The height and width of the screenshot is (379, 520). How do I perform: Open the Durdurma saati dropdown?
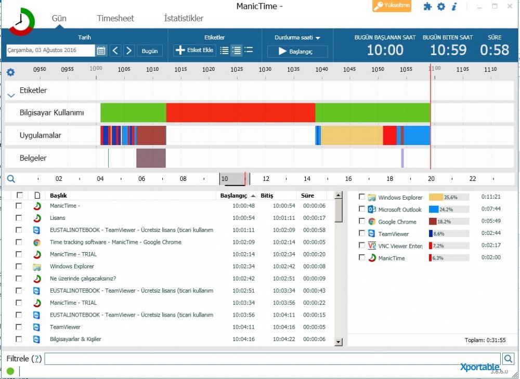(x=297, y=37)
